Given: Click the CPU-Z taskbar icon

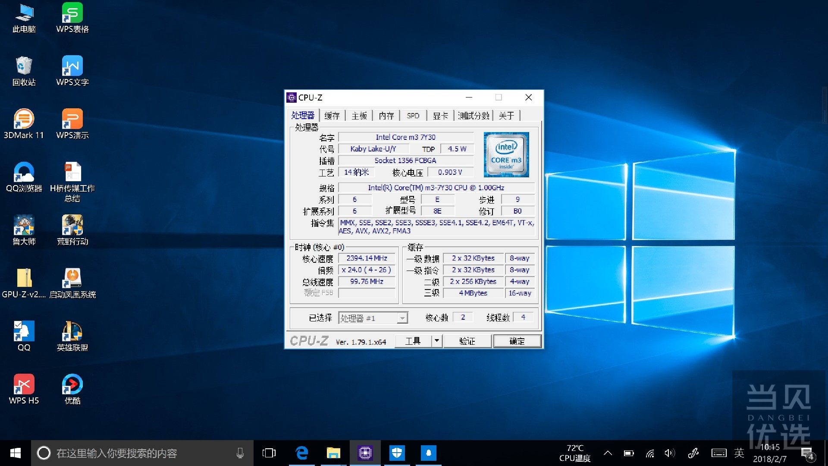Looking at the screenshot, I should tap(365, 453).
